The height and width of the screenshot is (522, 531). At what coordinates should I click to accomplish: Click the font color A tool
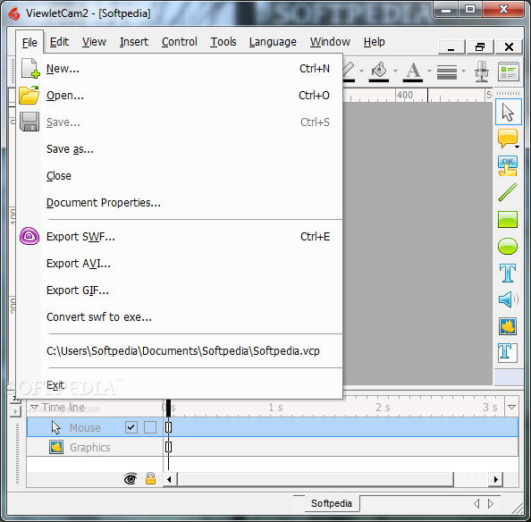pyautogui.click(x=413, y=72)
